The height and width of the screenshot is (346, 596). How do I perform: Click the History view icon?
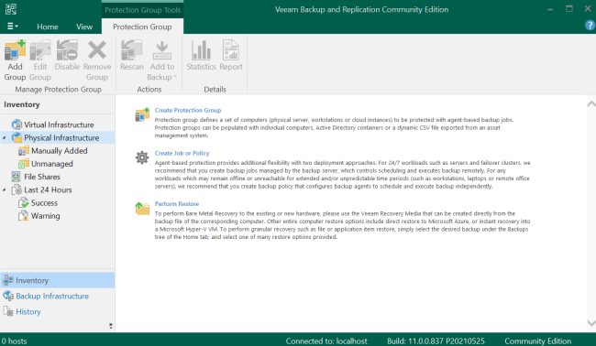(x=8, y=311)
